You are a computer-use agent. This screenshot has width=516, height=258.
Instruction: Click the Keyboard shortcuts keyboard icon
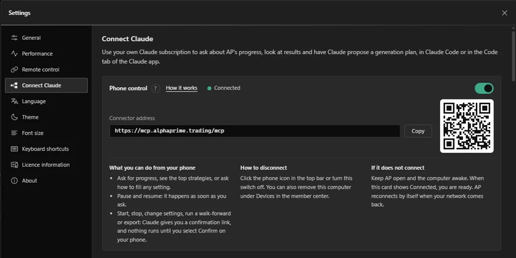point(14,149)
